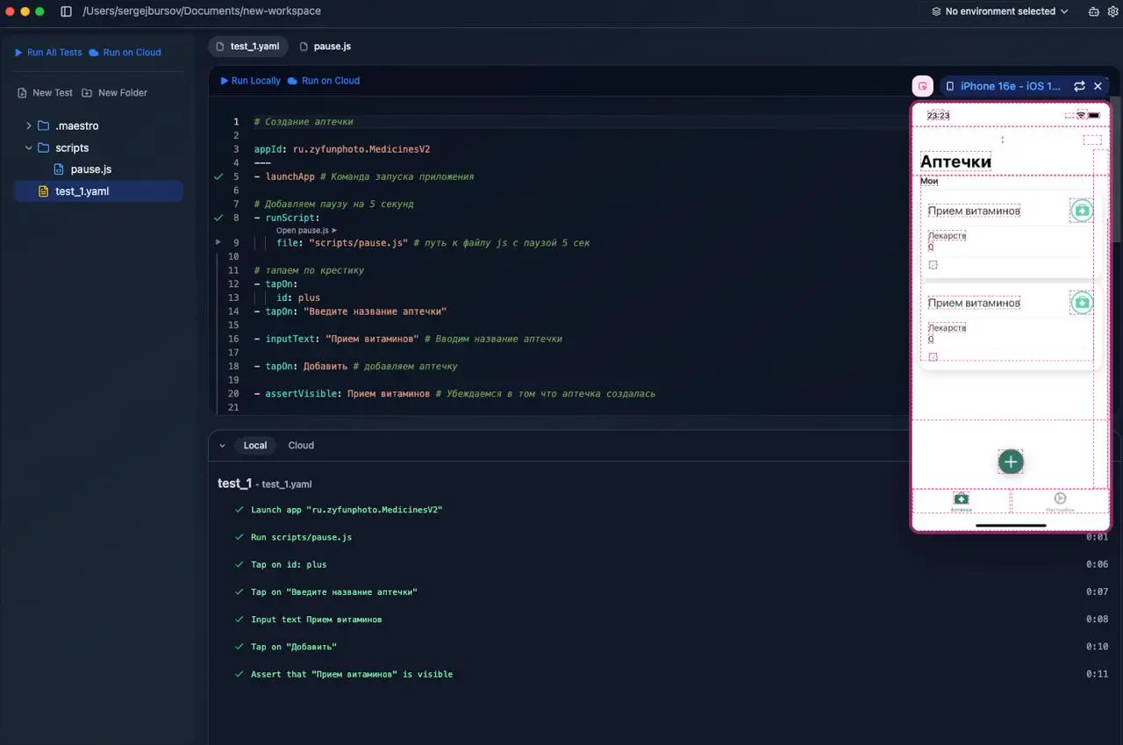This screenshot has width=1123, height=745.
Task: Close the iPhone 16e device panel
Action: coord(1098,86)
